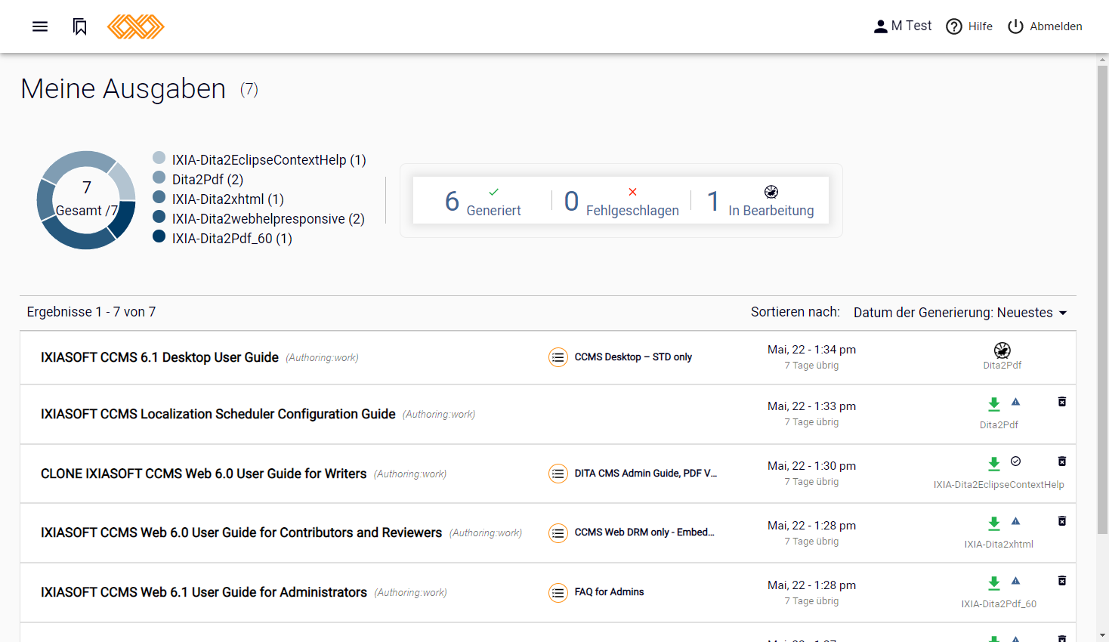Click the donut chart showing 7 Gesamt
The image size is (1109, 642).
click(x=86, y=200)
